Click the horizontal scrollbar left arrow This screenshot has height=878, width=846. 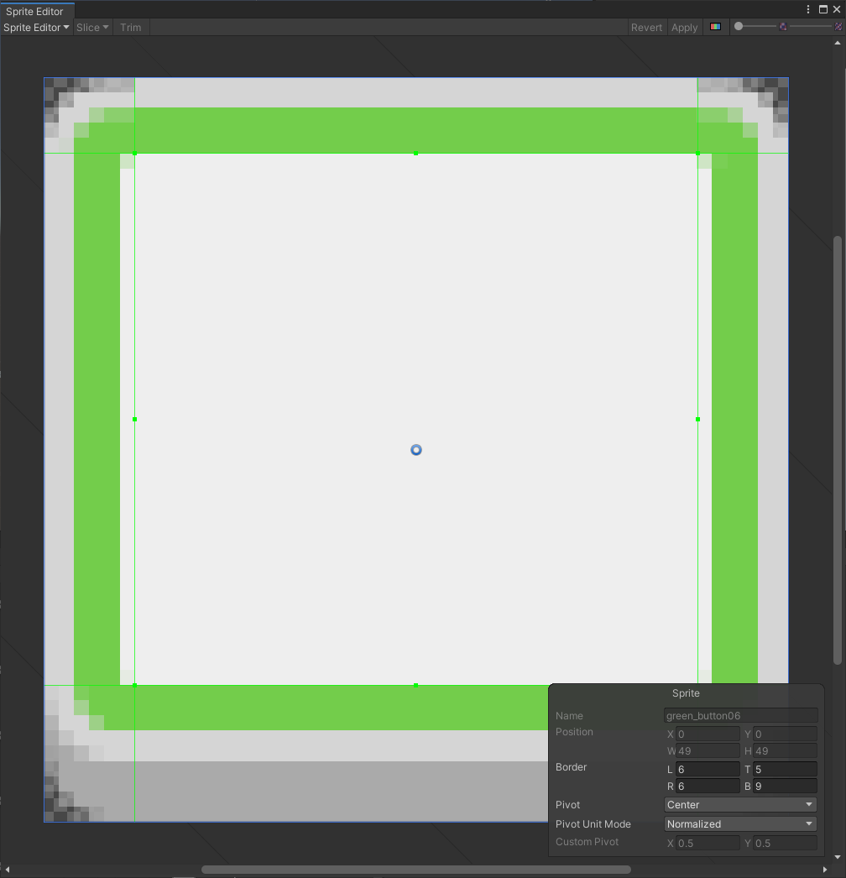point(8,870)
